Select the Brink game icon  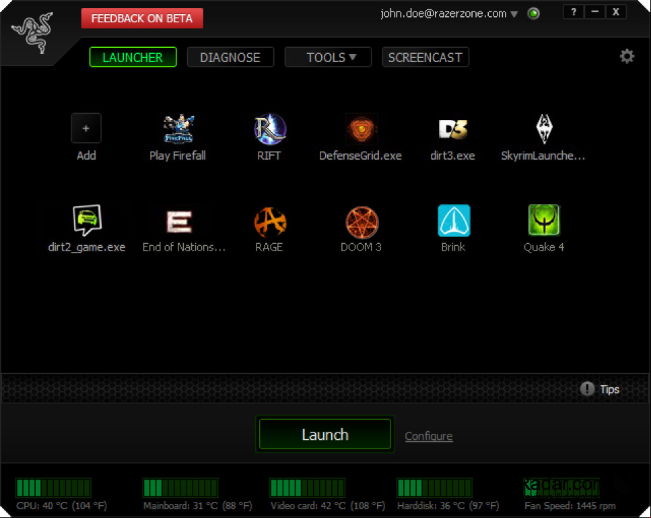(x=454, y=220)
